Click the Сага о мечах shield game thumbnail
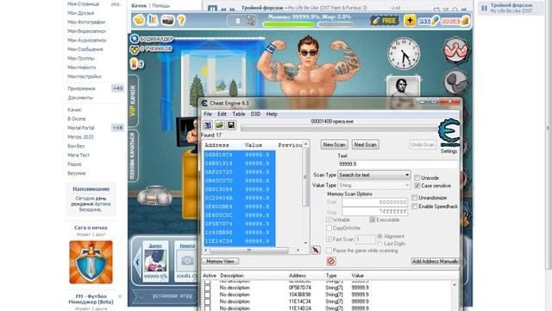552x311 pixels. tap(91, 262)
